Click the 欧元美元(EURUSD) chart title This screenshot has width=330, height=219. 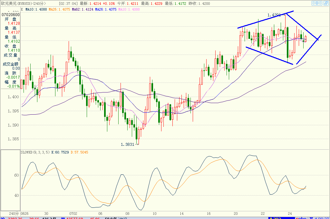(16, 3)
